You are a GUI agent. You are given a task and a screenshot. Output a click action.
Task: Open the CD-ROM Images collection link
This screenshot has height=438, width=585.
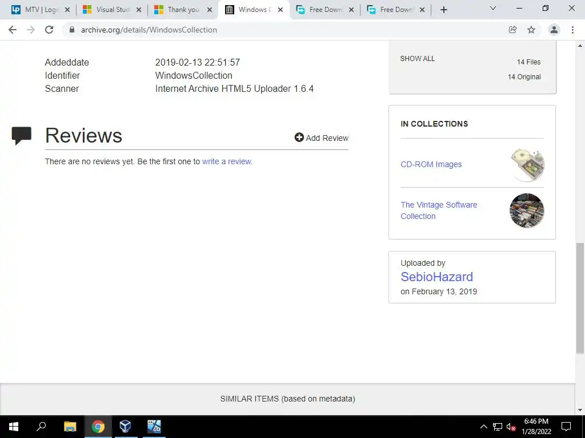[431, 164]
